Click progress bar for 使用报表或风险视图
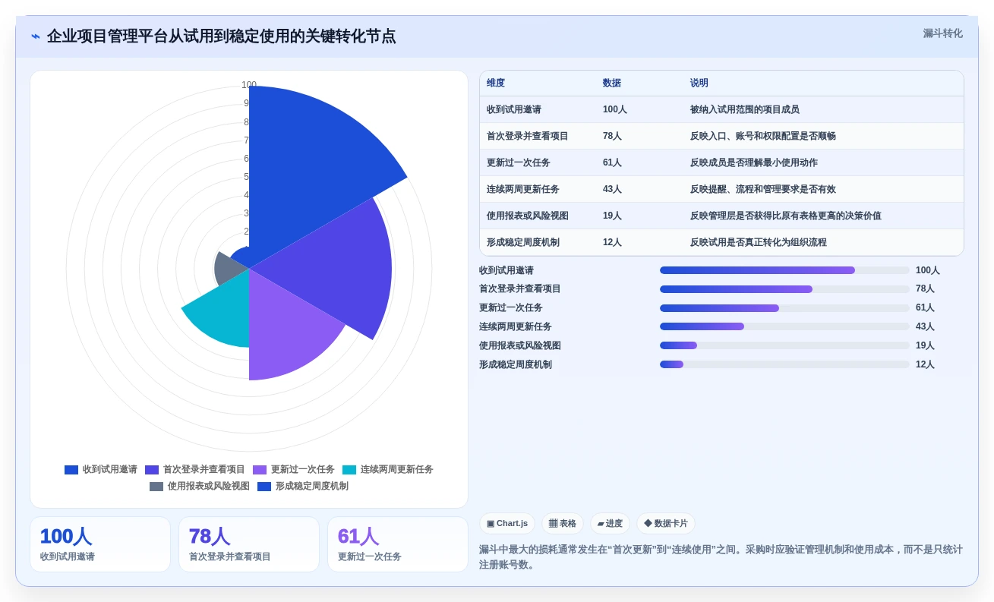Viewport: 994px width, 602px height. 784,345
